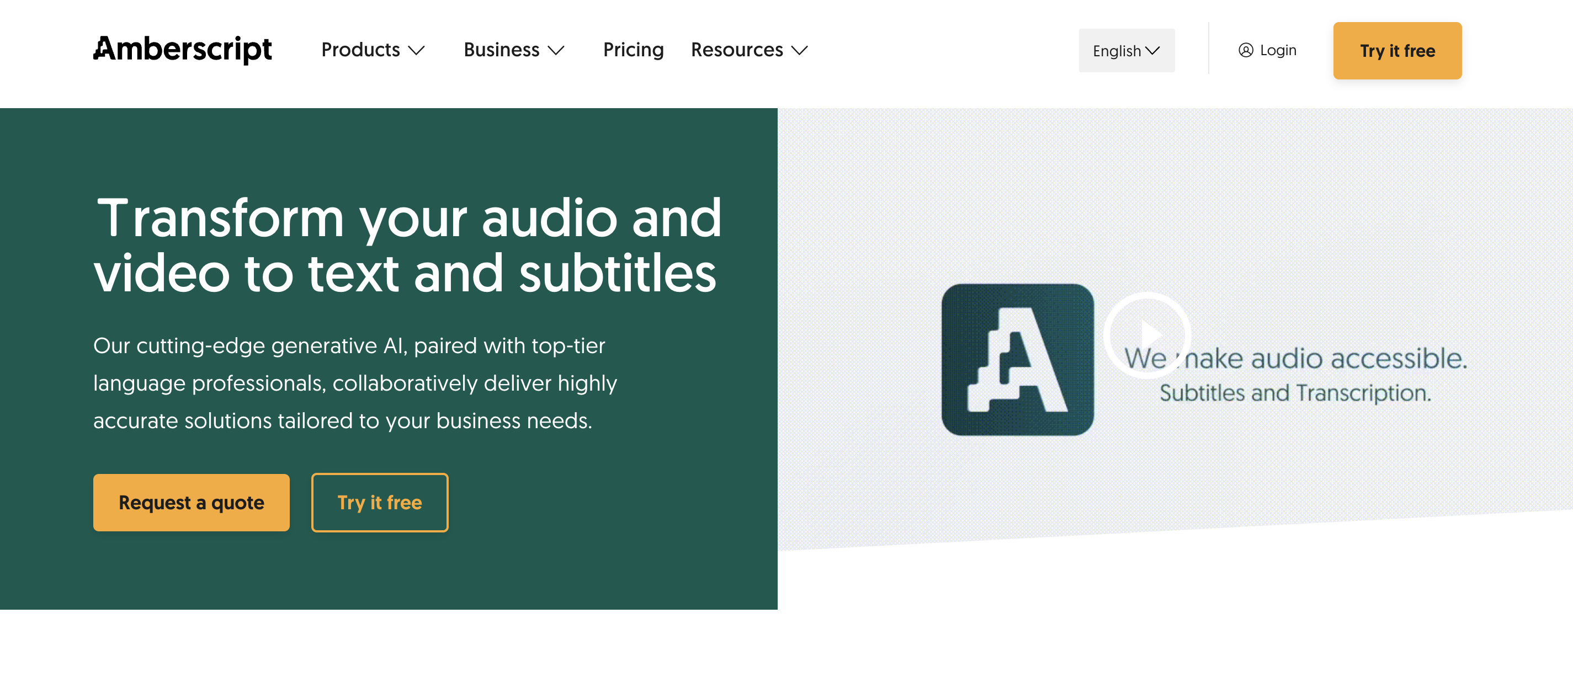Expand the Products menu
Screen dimensions: 1573x693
point(361,50)
